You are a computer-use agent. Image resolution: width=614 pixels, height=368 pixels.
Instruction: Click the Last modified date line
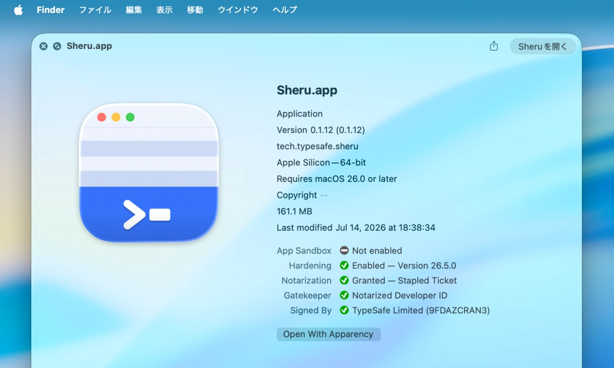pyautogui.click(x=356, y=227)
